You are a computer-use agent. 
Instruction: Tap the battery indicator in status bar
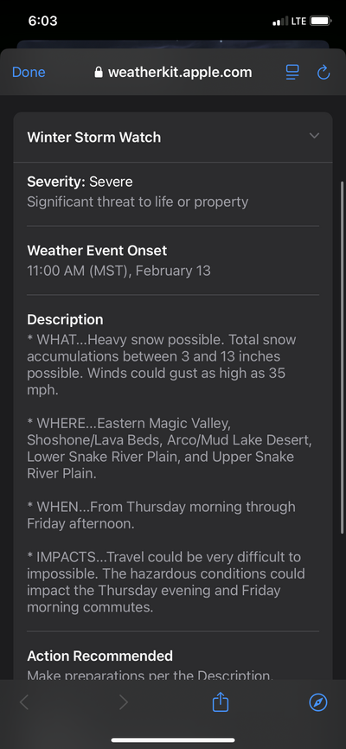pos(321,21)
